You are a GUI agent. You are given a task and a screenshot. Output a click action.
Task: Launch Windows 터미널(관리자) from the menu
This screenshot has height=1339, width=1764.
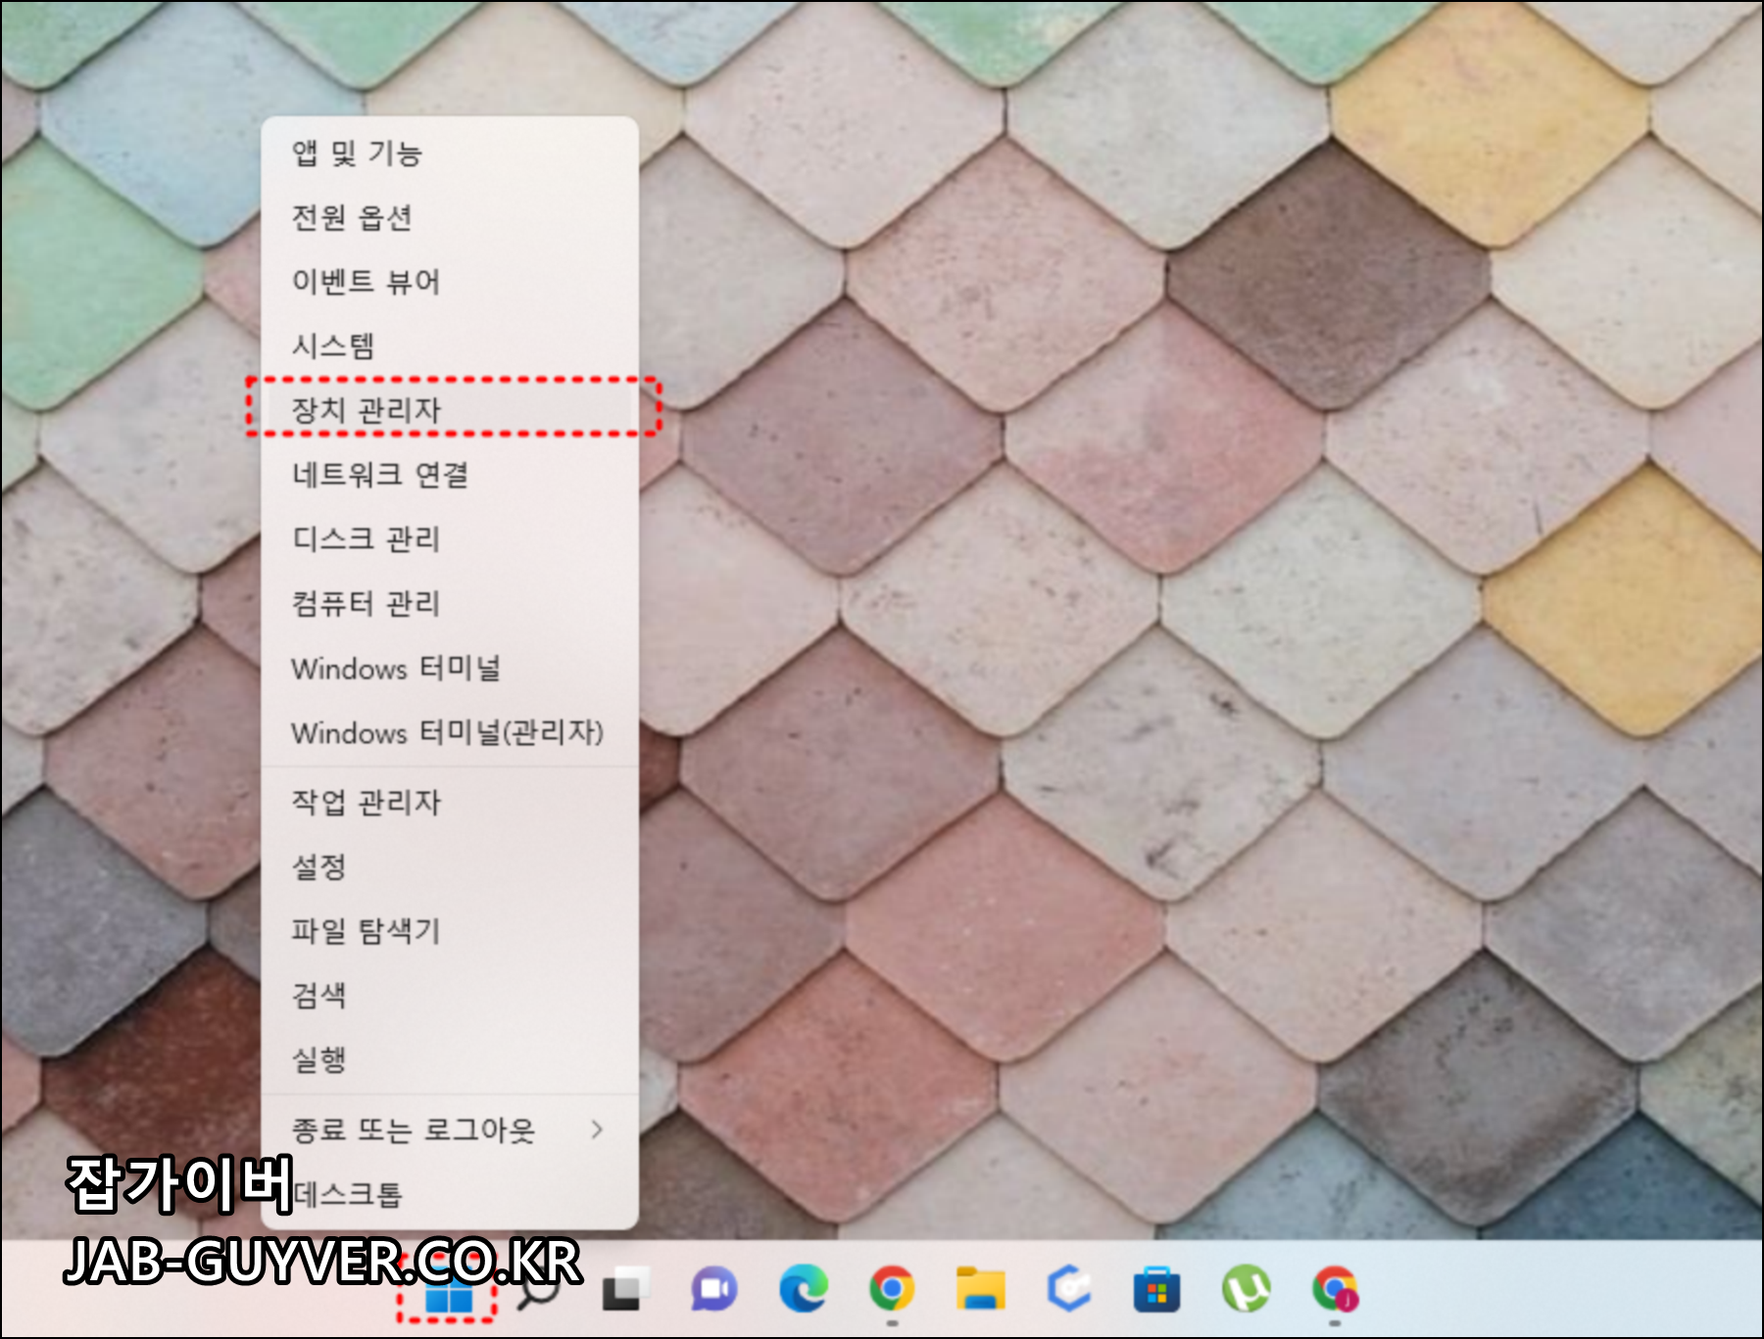coord(449,733)
